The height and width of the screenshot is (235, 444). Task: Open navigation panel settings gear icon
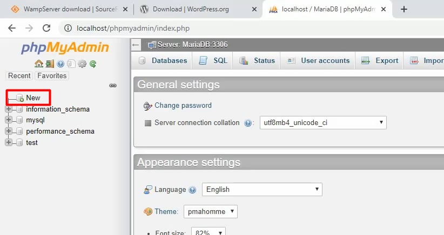point(82,64)
